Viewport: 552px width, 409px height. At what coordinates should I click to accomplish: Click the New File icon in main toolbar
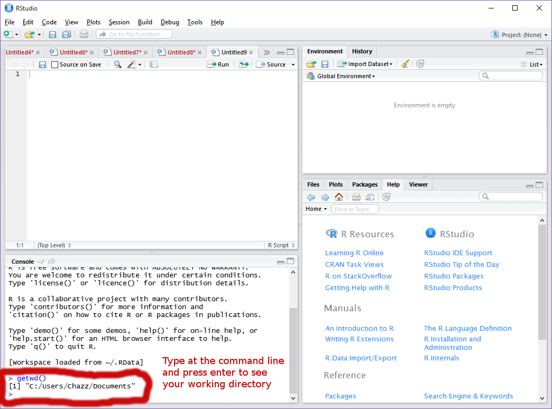point(8,34)
